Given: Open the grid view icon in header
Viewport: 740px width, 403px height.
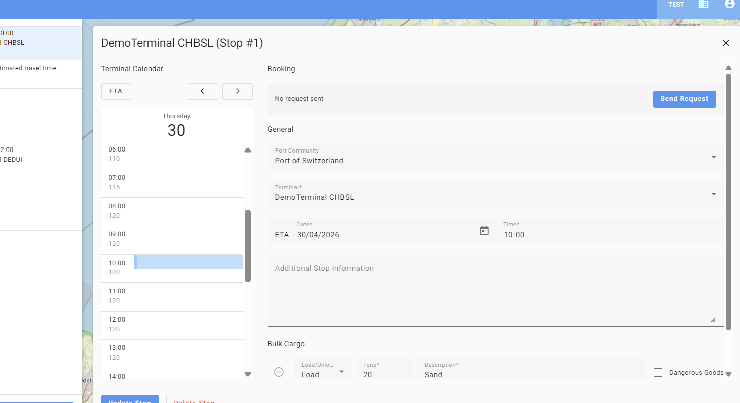Looking at the screenshot, I should tap(703, 4).
